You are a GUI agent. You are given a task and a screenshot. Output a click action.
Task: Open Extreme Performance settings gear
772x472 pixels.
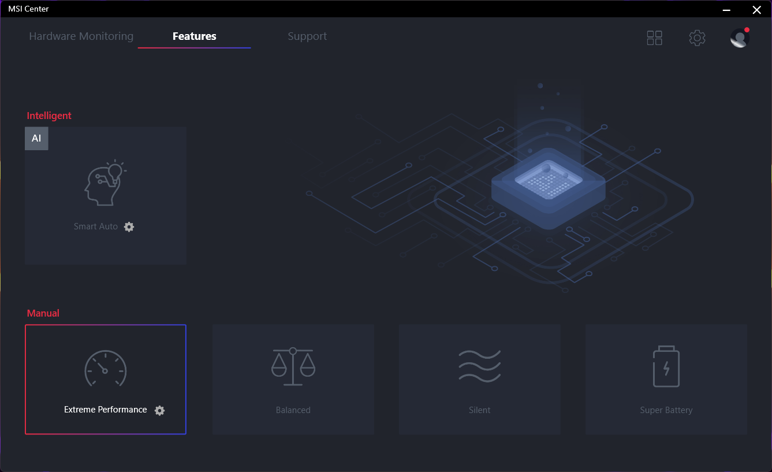[160, 410]
